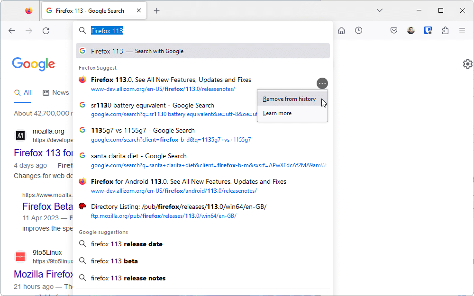Open options for the Firefox 113.0 suggestion

[x=322, y=83]
